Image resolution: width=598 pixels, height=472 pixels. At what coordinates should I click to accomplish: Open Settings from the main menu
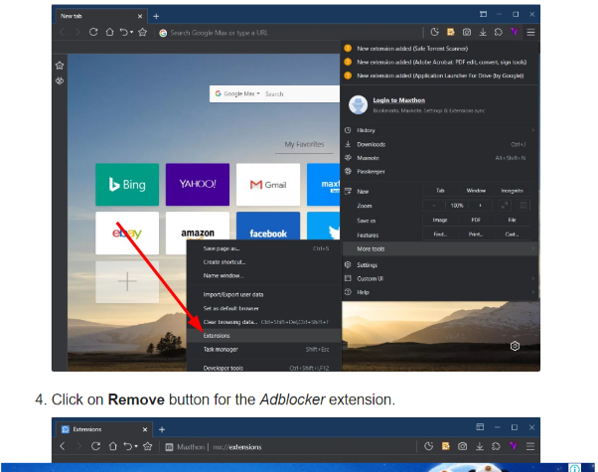(x=367, y=265)
